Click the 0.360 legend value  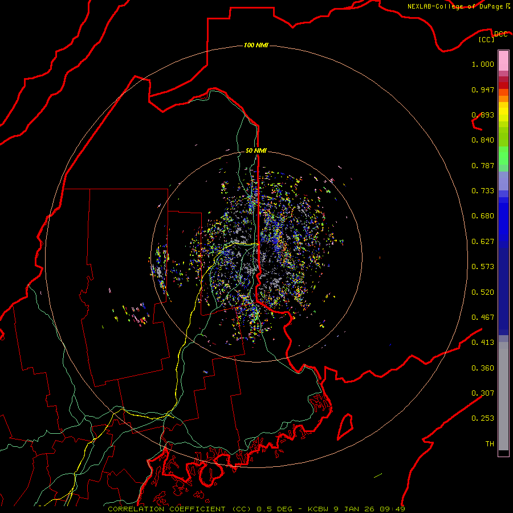[483, 368]
